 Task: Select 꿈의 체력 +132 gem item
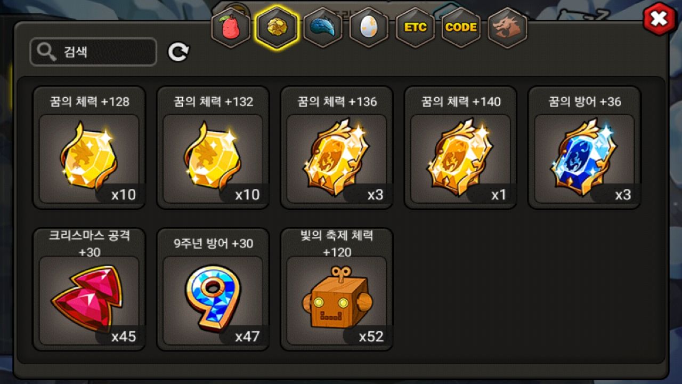point(213,148)
